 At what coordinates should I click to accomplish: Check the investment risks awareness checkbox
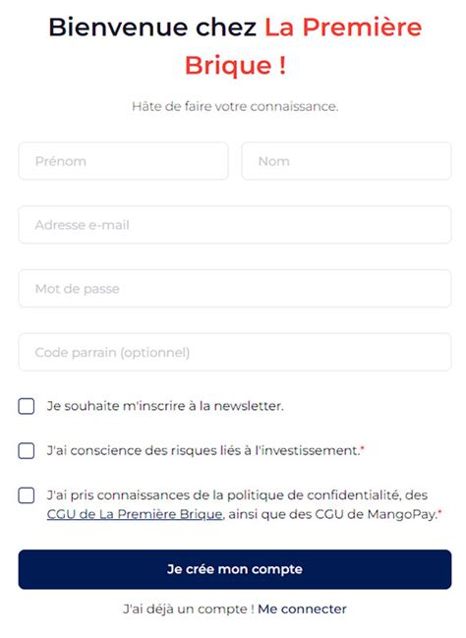27,451
